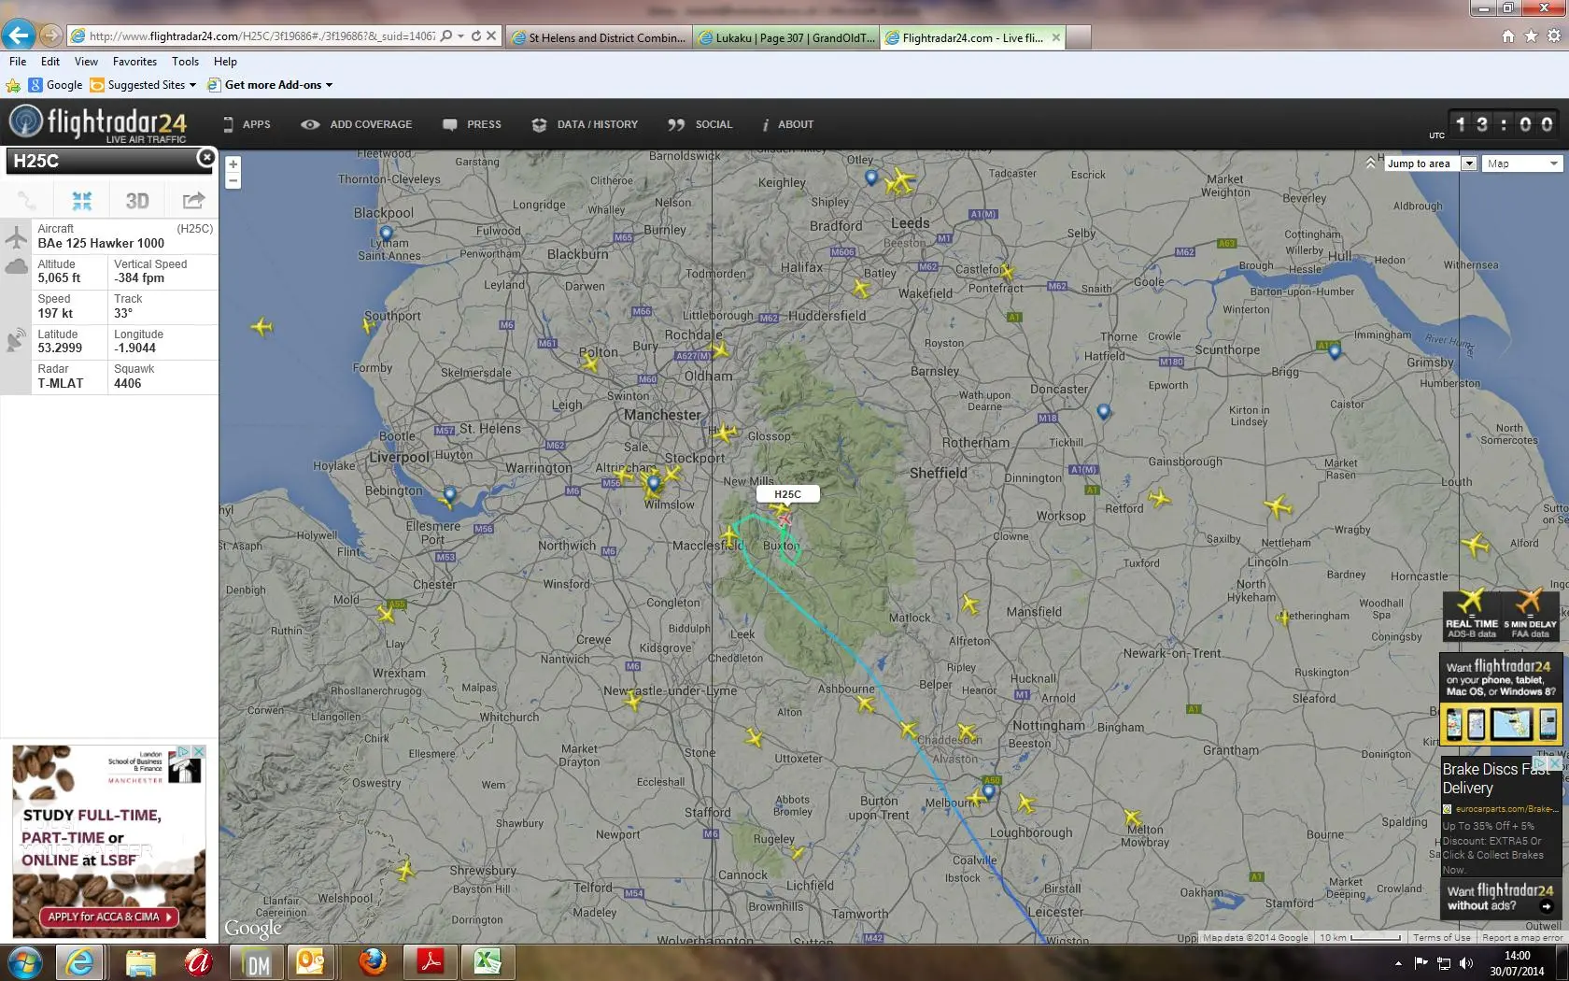Zoom out the map with minus button
Viewport: 1569px width, 981px height.
233,180
